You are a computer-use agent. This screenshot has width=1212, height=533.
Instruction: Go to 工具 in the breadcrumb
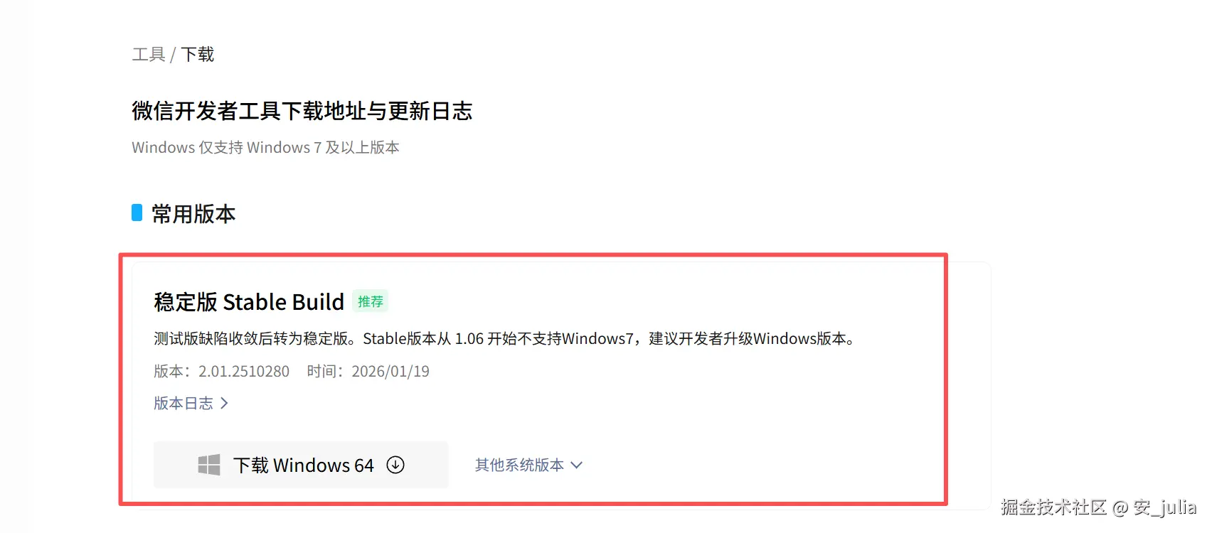tap(149, 55)
